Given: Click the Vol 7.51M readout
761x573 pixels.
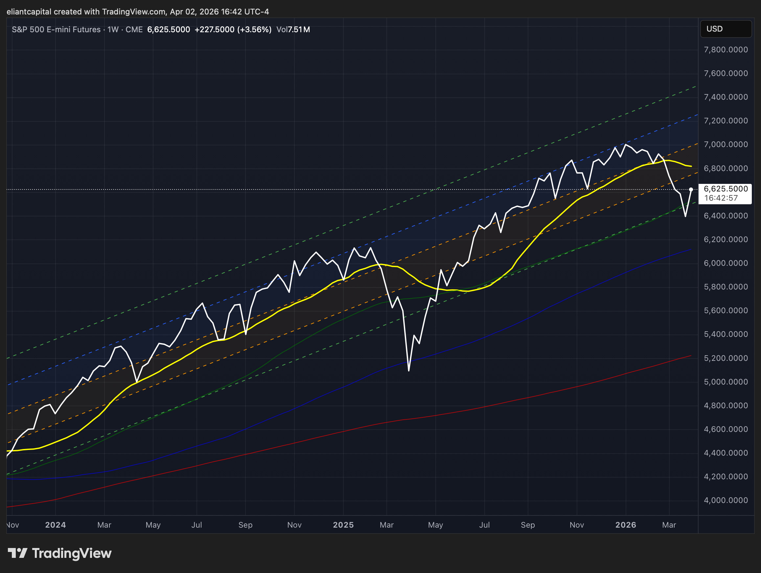Looking at the screenshot, I should click(293, 30).
